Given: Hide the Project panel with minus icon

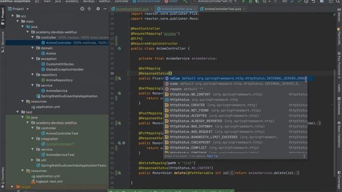Looking at the screenshot, I should point(105,9).
